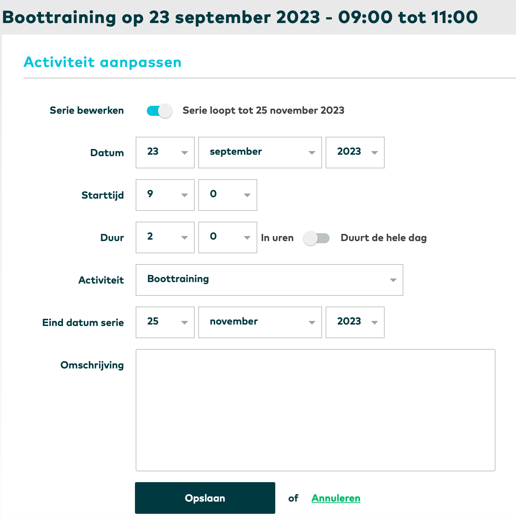The width and height of the screenshot is (516, 521).
Task: Open the Datum day dropdown
Action: [165, 153]
